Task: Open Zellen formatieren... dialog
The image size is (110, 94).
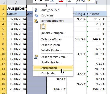Action: click(x=53, y=57)
